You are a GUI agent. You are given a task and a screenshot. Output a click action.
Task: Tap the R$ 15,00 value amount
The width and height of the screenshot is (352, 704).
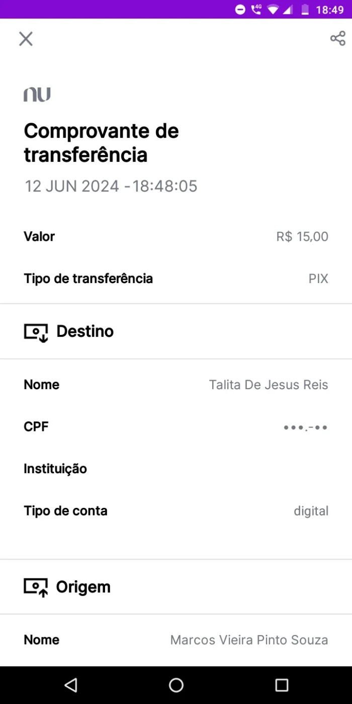[x=302, y=236]
